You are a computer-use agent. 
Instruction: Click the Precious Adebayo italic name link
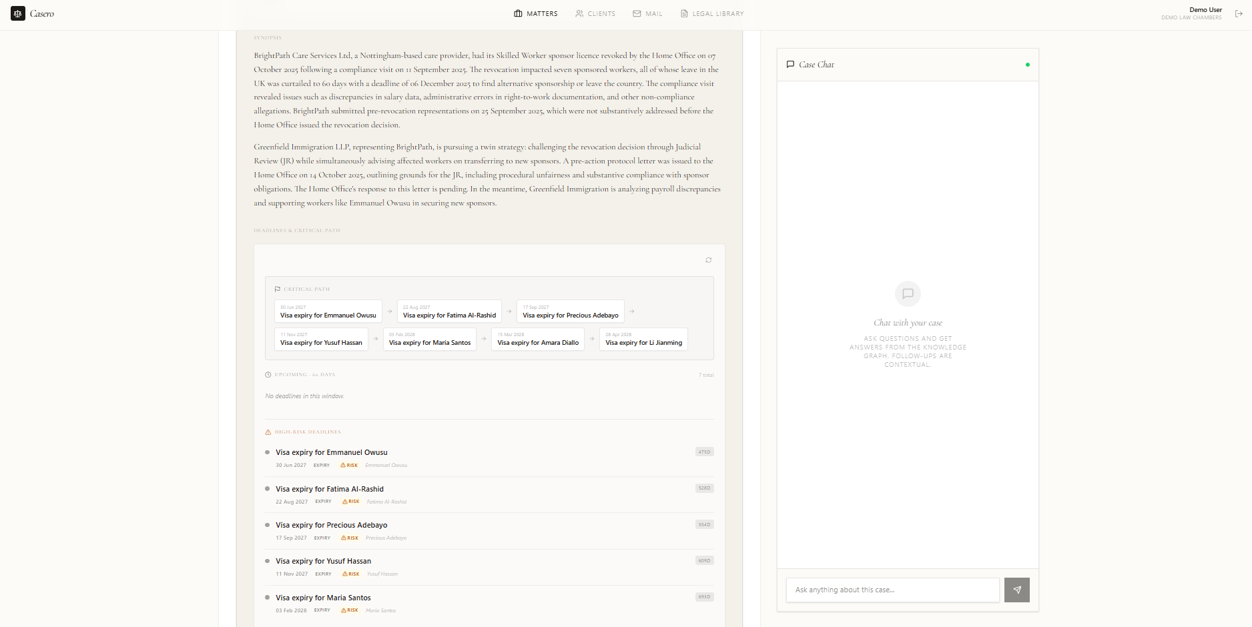[386, 538]
